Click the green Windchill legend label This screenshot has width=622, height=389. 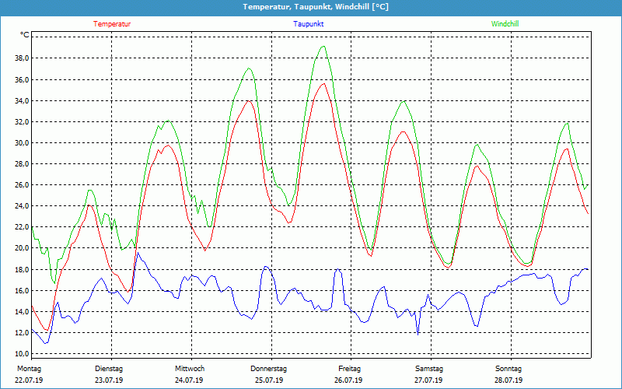point(505,24)
